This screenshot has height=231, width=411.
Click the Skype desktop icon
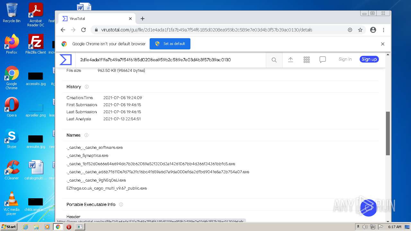click(12, 139)
